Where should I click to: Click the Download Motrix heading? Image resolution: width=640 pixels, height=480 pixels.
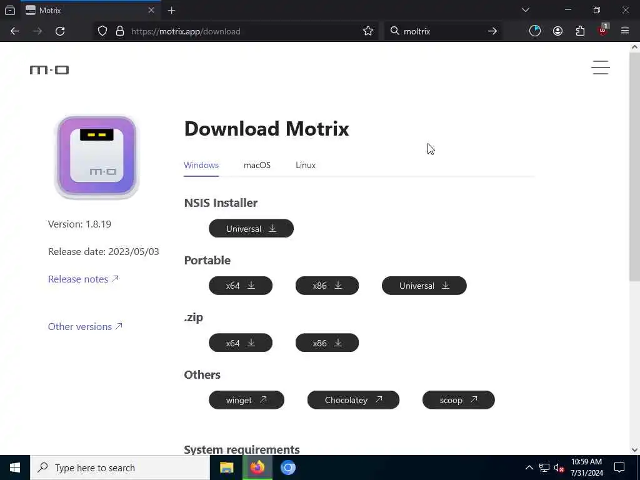coord(266,129)
